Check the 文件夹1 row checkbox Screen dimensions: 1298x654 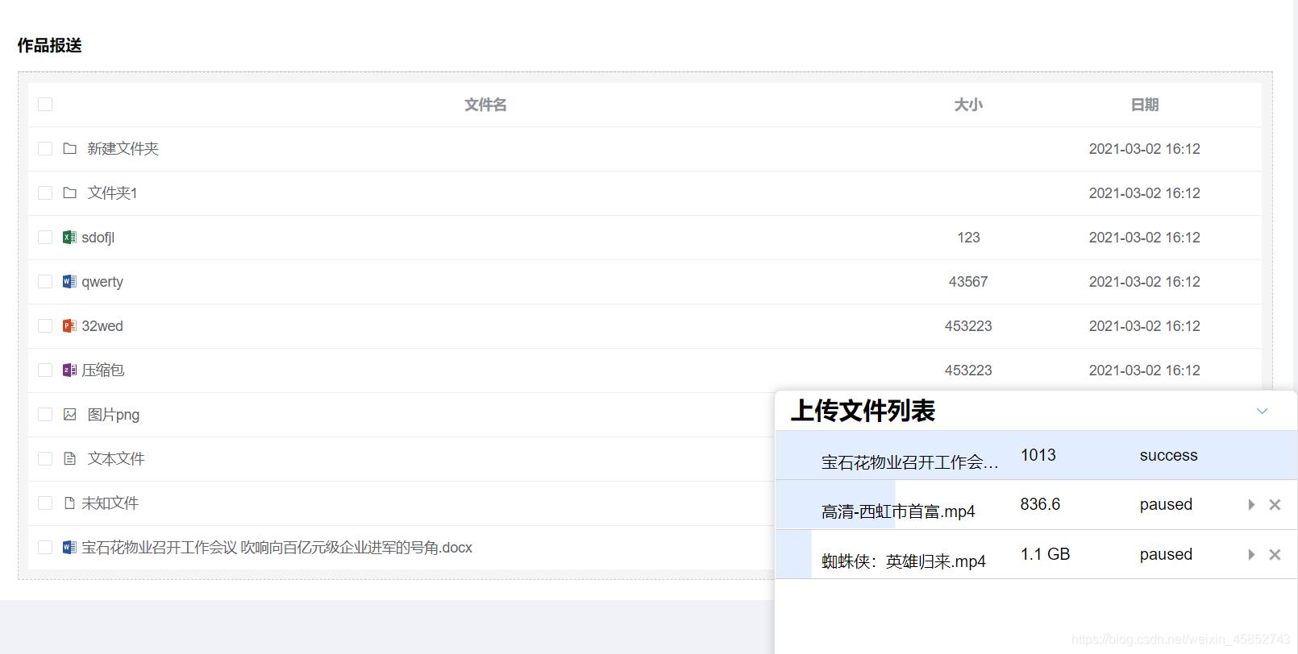click(x=45, y=192)
